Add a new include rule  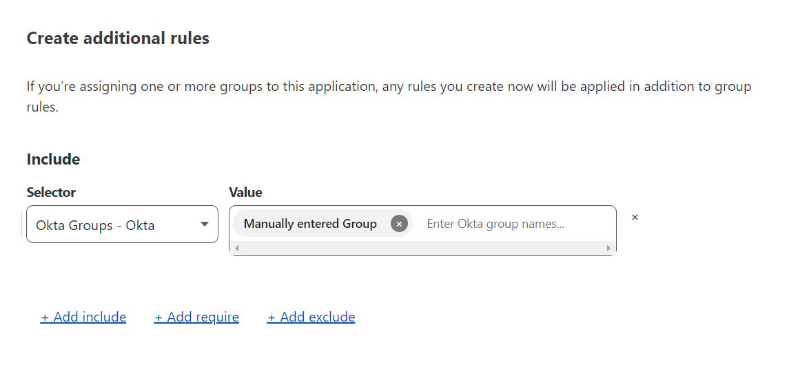coord(83,317)
